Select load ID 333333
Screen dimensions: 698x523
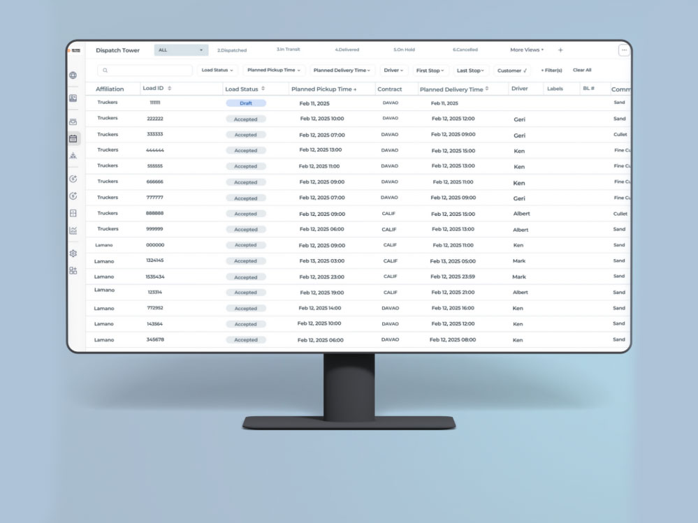click(155, 134)
